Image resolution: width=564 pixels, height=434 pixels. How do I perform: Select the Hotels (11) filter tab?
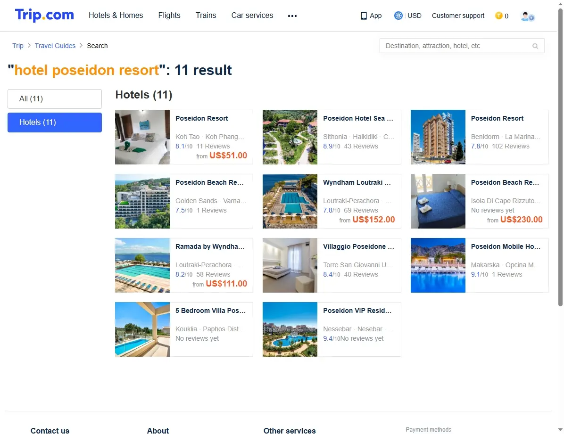(x=55, y=122)
